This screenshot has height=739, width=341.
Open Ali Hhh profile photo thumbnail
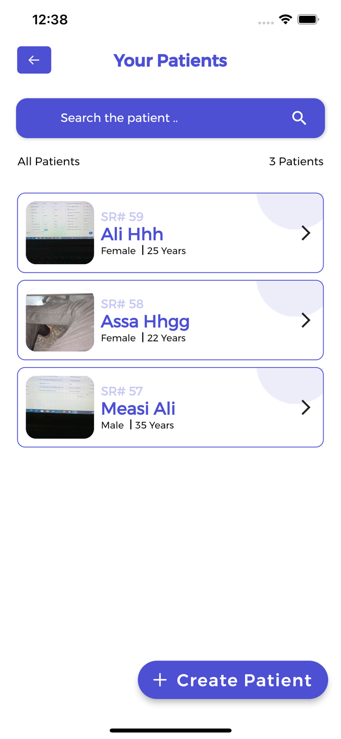coord(60,233)
